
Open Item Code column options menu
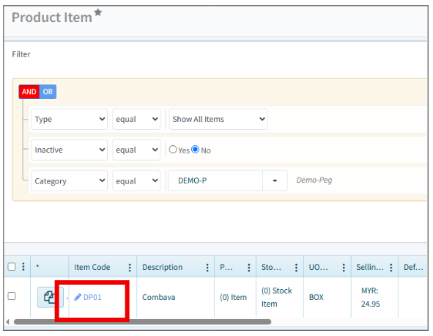[130, 268]
